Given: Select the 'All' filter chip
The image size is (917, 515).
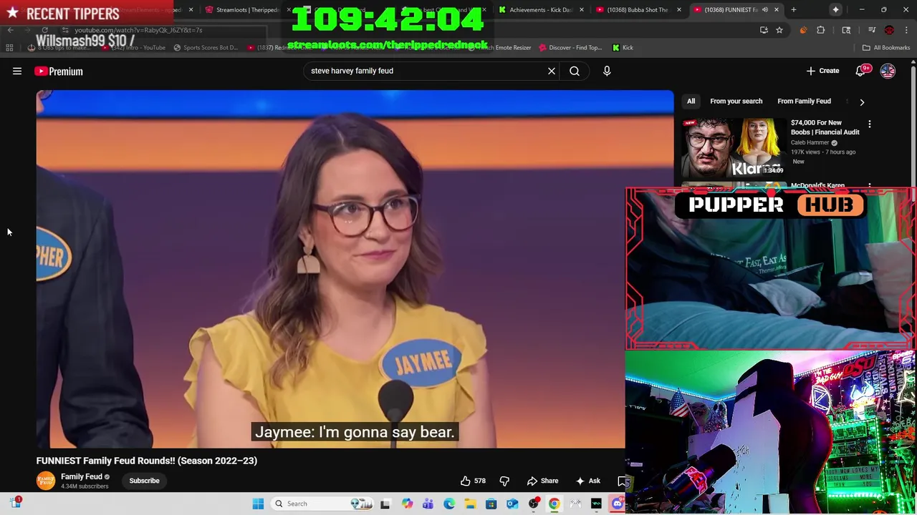Looking at the screenshot, I should click(691, 101).
